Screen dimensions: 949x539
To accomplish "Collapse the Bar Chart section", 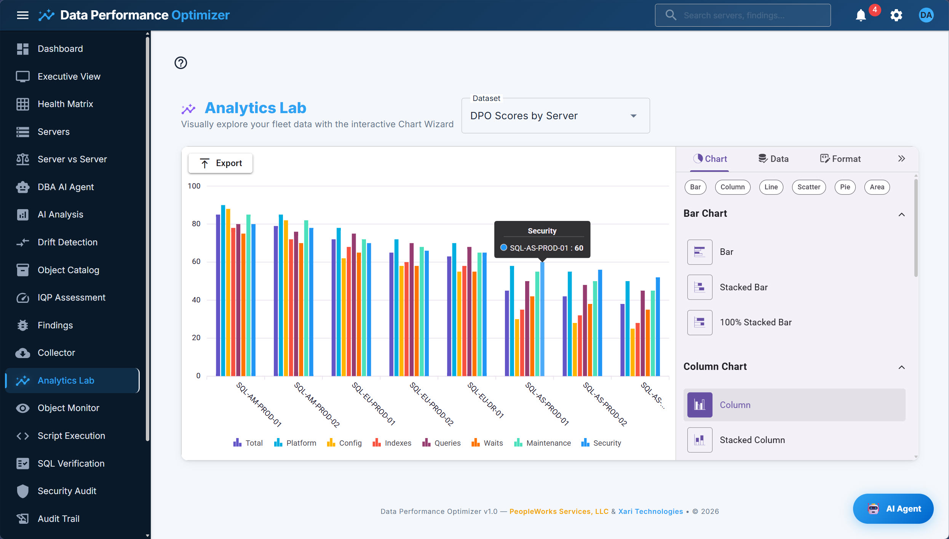I will 902,214.
